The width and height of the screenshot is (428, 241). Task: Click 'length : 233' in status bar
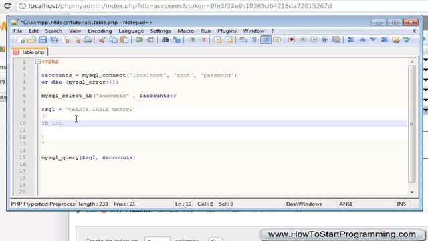click(x=93, y=204)
